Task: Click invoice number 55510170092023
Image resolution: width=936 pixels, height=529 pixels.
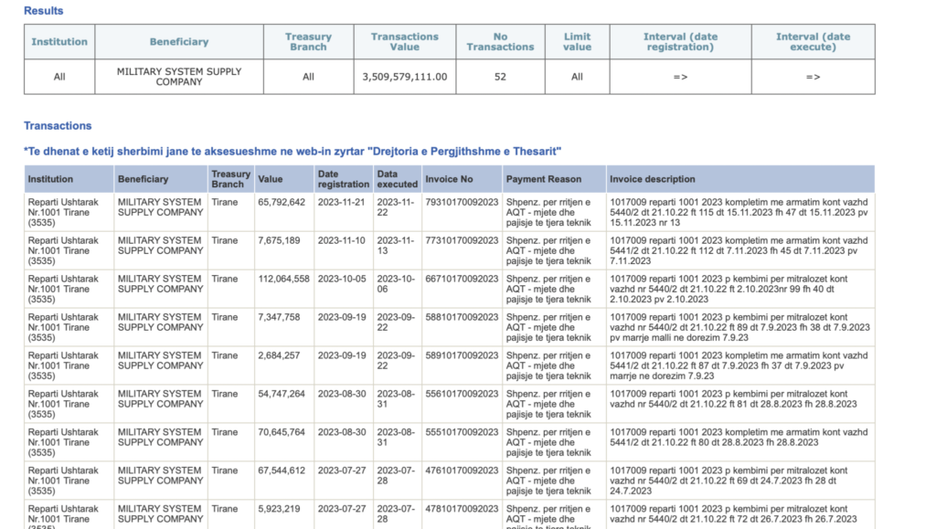Action: click(462, 432)
